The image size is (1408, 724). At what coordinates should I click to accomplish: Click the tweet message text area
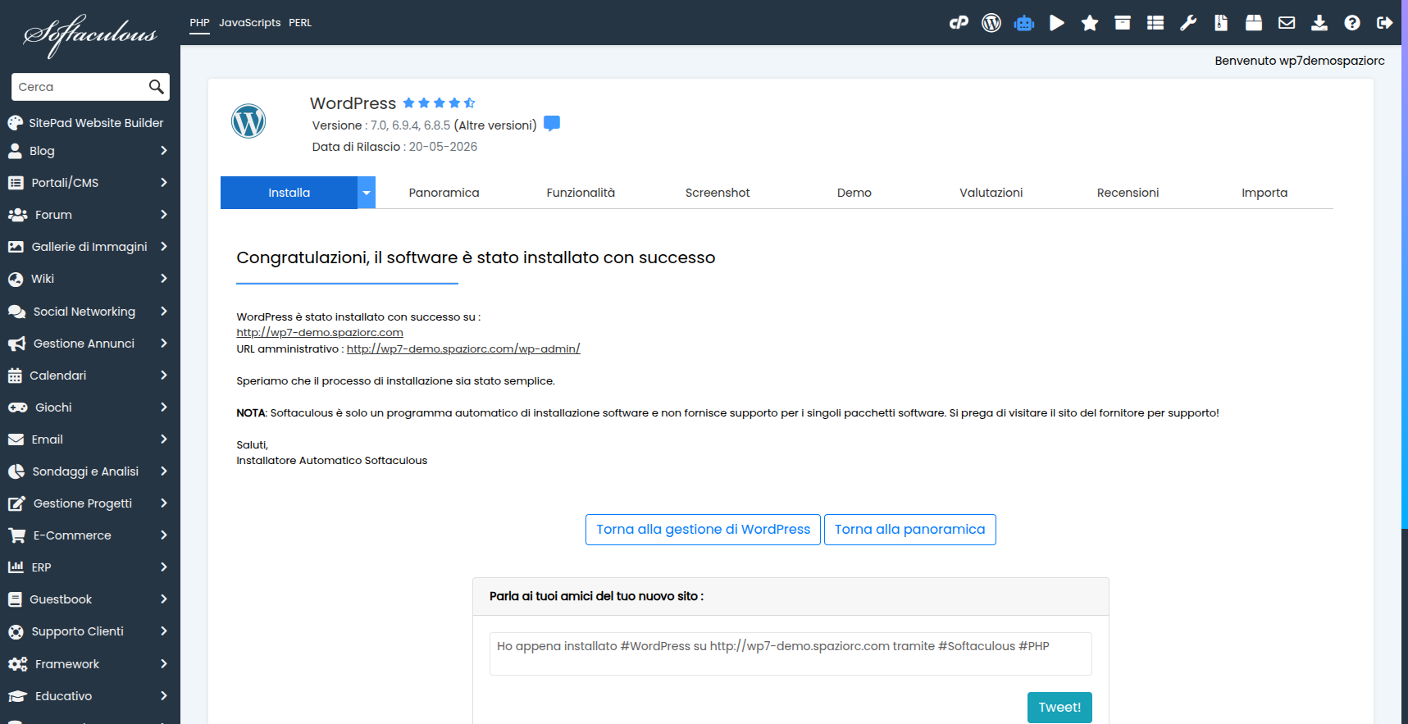click(791, 653)
